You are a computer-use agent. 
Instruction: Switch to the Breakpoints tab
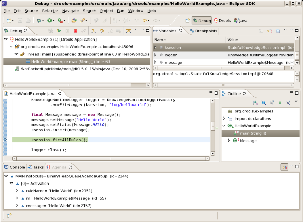pos(206,31)
